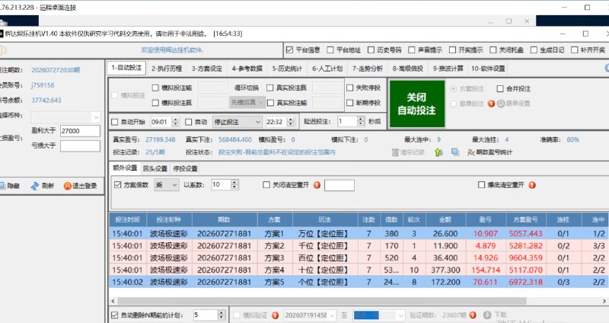The image size is (609, 323).
Task: Expand the 乘 multiplier dropdown
Action: (x=167, y=185)
